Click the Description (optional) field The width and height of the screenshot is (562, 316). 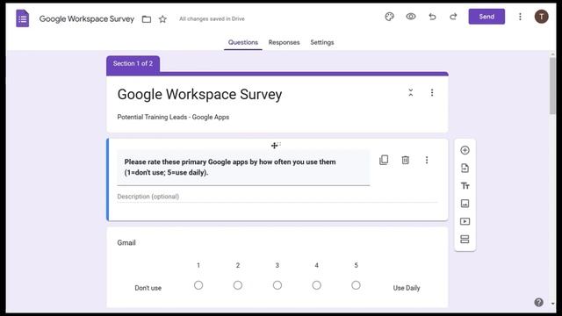click(x=277, y=197)
